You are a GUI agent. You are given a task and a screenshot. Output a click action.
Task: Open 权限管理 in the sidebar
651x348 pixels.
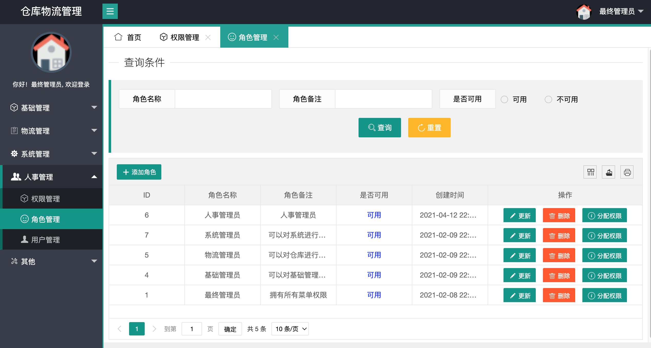coord(51,198)
